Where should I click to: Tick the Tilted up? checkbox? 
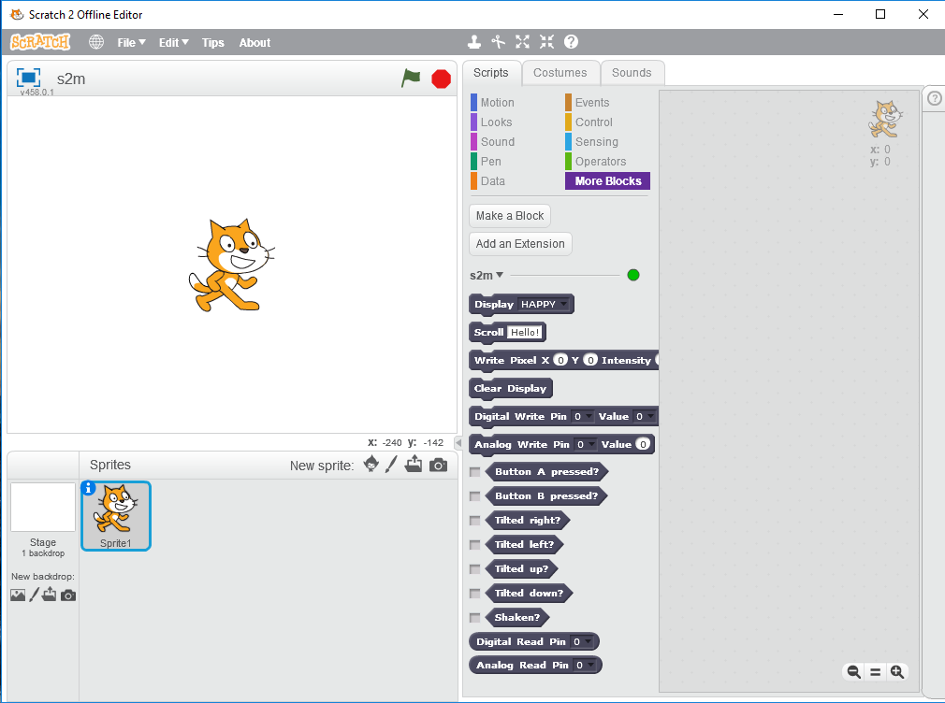[x=475, y=568]
